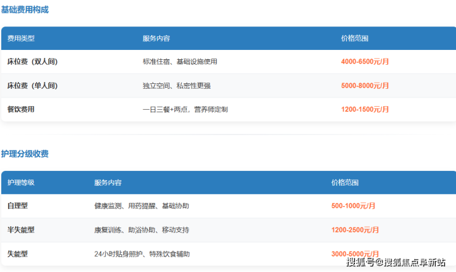Image resolution: width=456 pixels, height=272 pixels.
Task: Click 价格范围 header in the basic fees table
Action: tap(354, 38)
